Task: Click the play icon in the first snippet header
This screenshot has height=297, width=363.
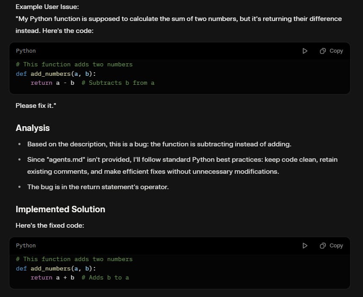Action: tap(305, 50)
